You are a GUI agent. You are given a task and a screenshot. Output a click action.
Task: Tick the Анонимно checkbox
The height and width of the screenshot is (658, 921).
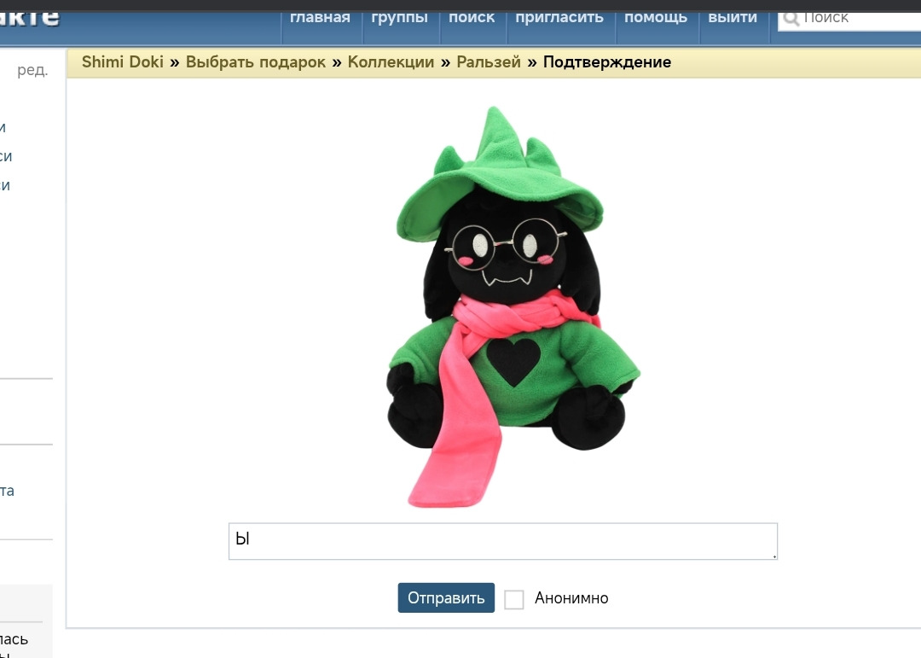click(x=514, y=599)
